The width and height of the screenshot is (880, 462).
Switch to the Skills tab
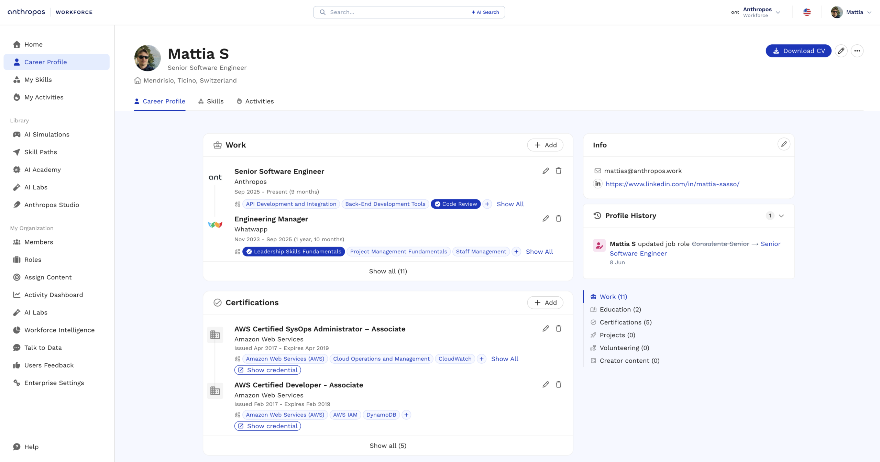point(211,101)
